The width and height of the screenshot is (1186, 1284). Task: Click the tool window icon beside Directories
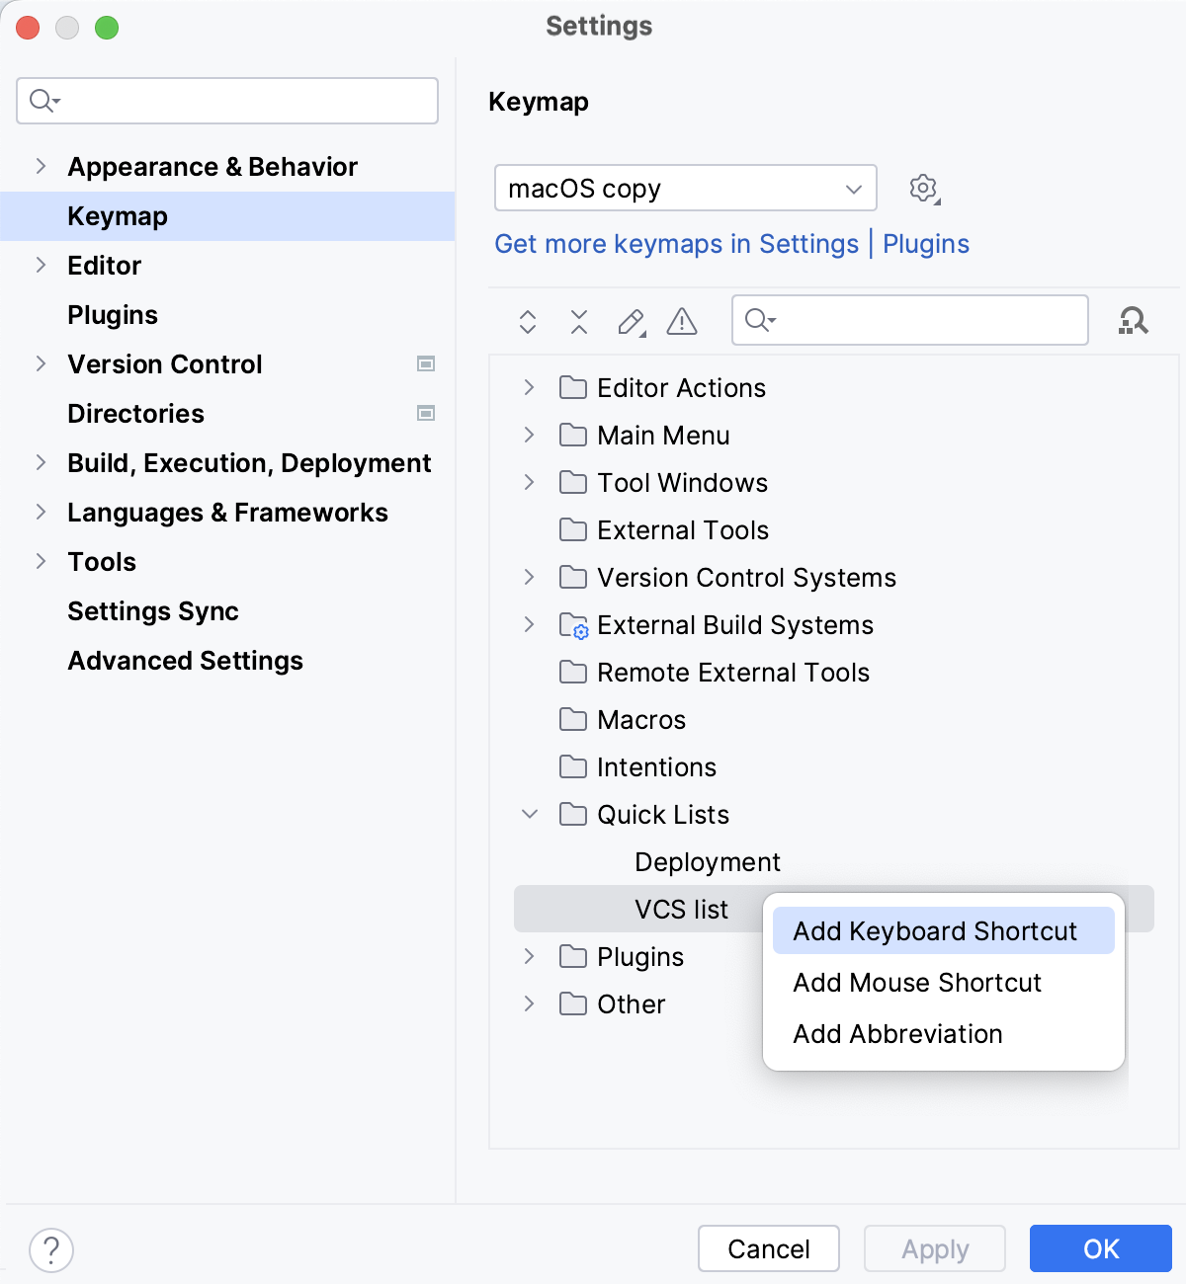(x=426, y=413)
